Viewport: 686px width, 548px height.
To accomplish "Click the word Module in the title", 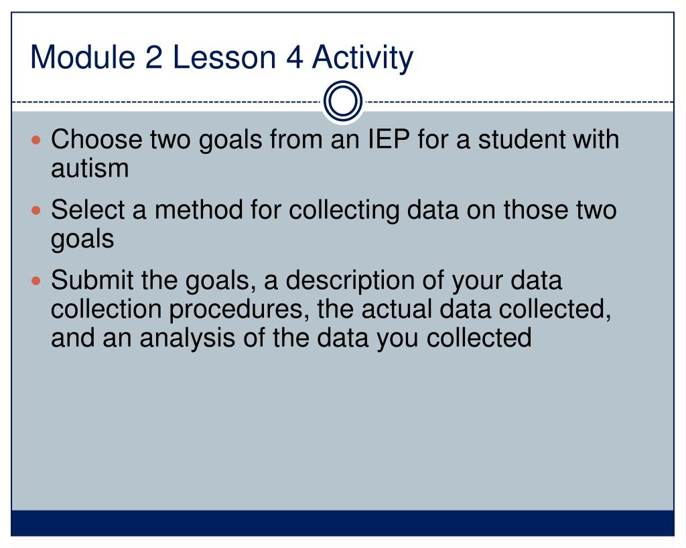I will click(82, 58).
